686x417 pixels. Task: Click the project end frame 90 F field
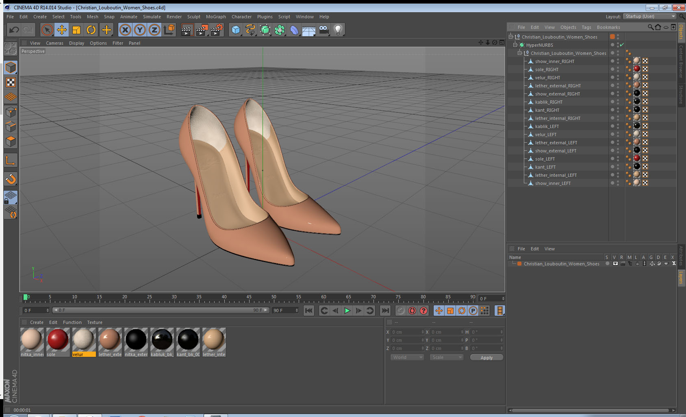coord(285,310)
